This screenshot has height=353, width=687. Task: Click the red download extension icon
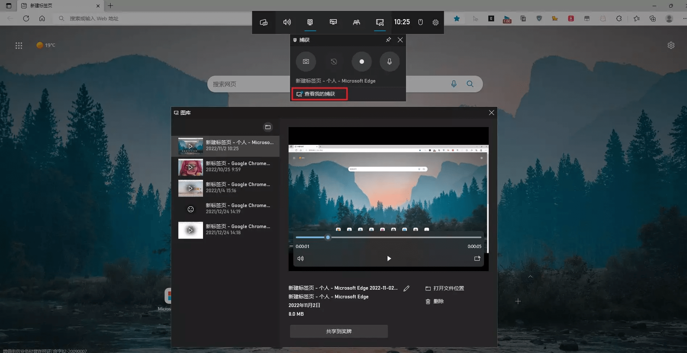tap(571, 18)
